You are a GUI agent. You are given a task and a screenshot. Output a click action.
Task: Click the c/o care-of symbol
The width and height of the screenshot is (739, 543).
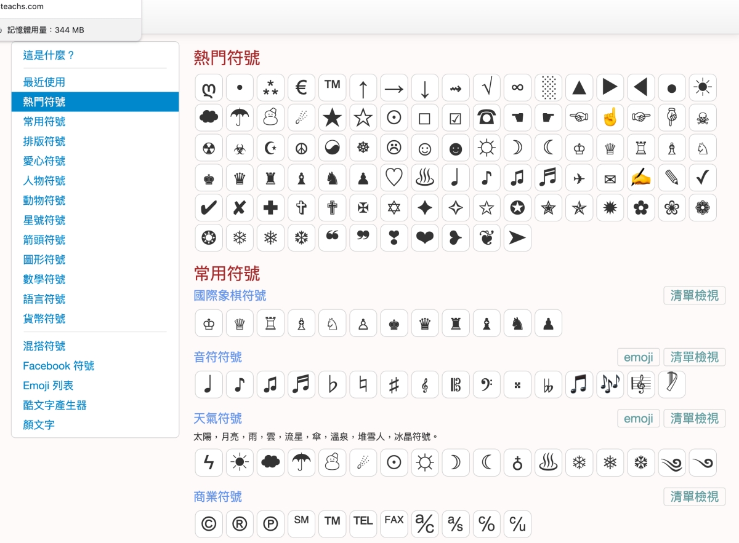[487, 524]
